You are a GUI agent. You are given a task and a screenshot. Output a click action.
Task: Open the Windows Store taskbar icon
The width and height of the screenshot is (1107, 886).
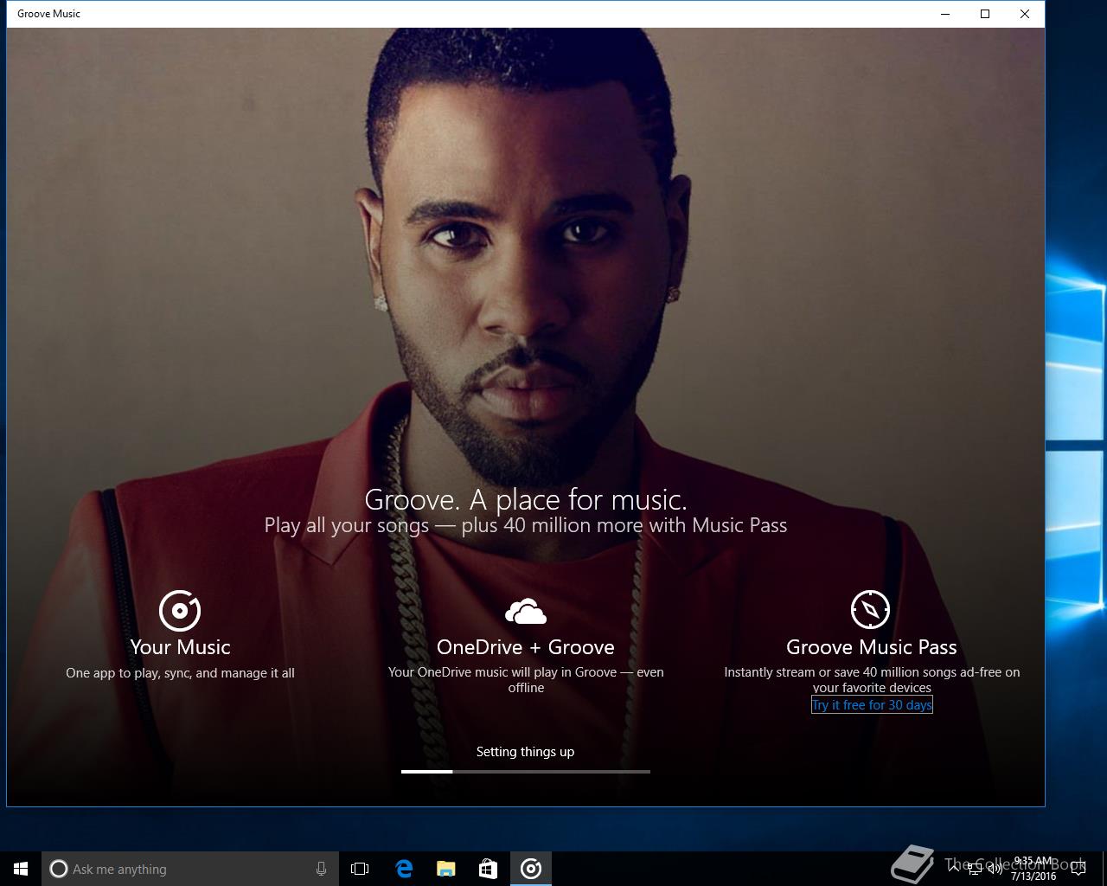point(488,869)
